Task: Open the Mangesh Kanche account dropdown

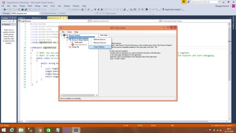Action: tap(223, 6)
